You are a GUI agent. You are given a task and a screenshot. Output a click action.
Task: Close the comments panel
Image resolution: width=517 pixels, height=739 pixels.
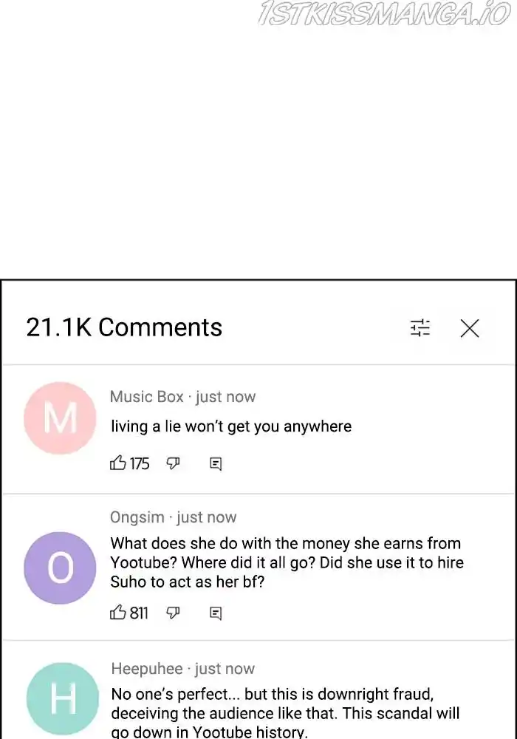pyautogui.click(x=470, y=328)
